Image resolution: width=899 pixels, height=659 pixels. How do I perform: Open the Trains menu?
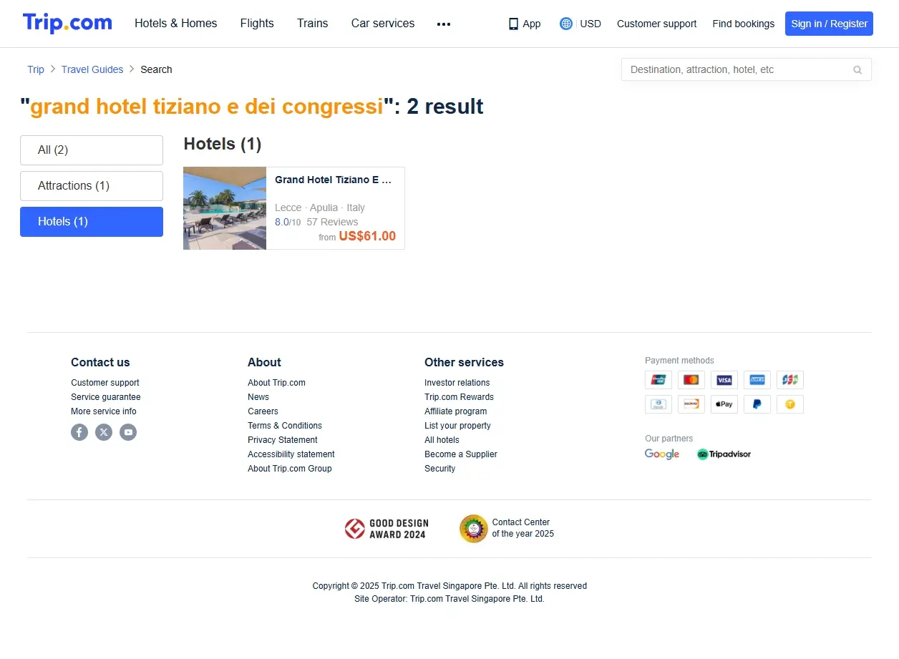coord(313,24)
